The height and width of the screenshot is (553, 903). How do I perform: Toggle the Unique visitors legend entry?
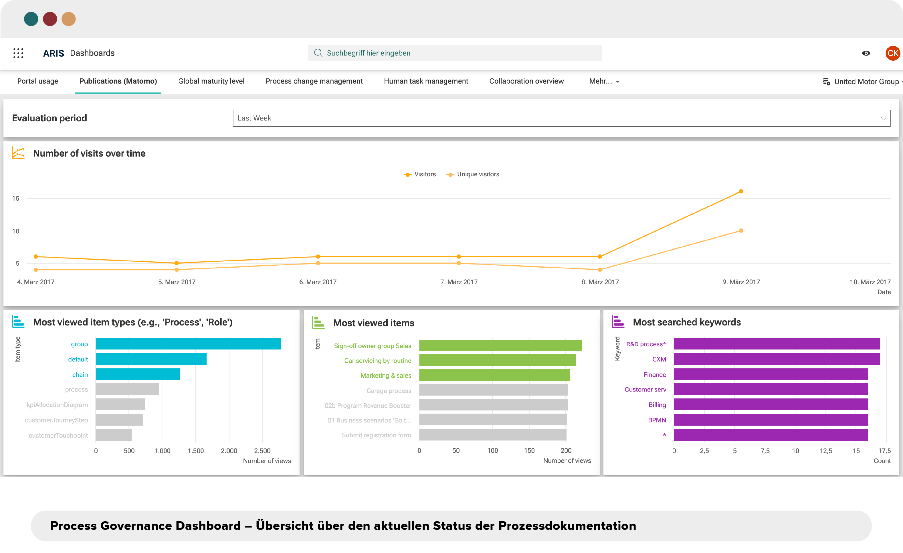coord(473,174)
